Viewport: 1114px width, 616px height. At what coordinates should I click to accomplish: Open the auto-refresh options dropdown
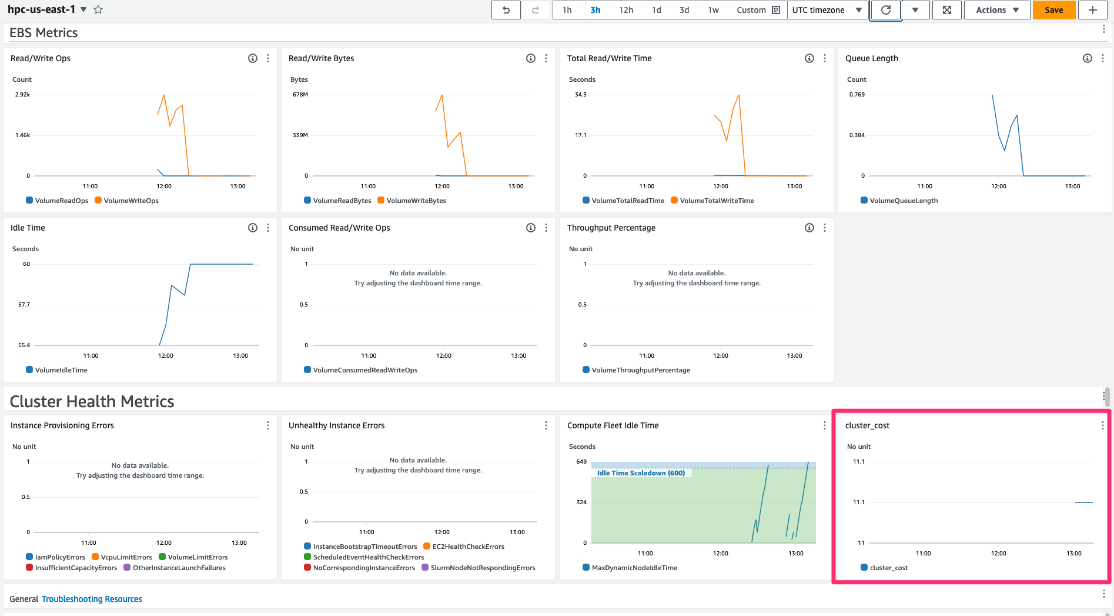(x=915, y=10)
